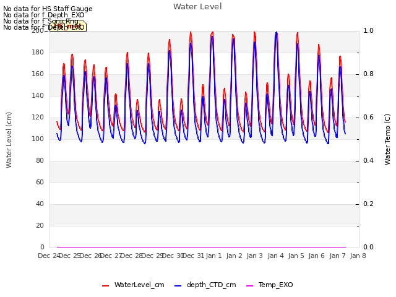Click the 120 left y-axis tick label
Screen dimensions: 396x297
(38, 118)
